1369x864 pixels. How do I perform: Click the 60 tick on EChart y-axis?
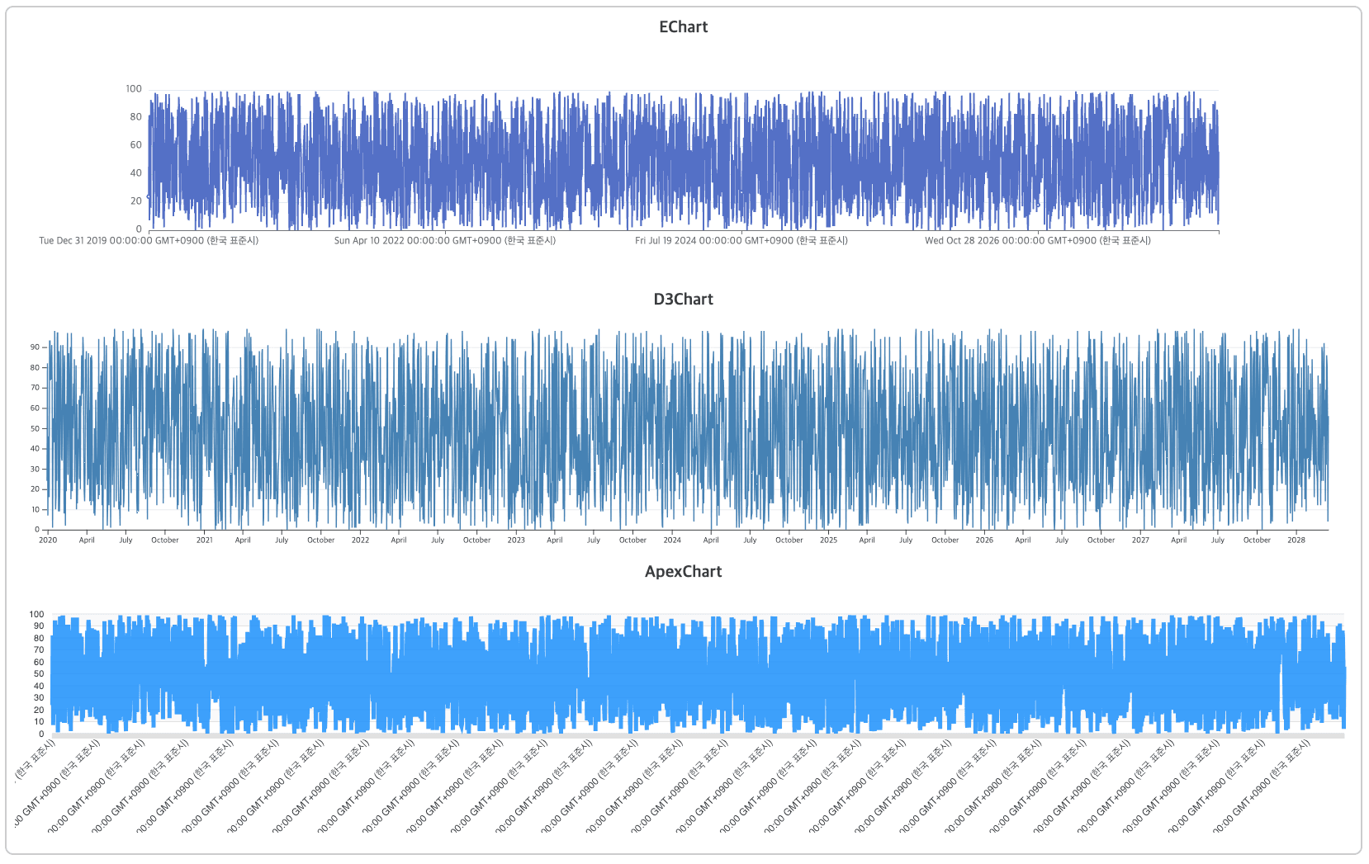[135, 145]
